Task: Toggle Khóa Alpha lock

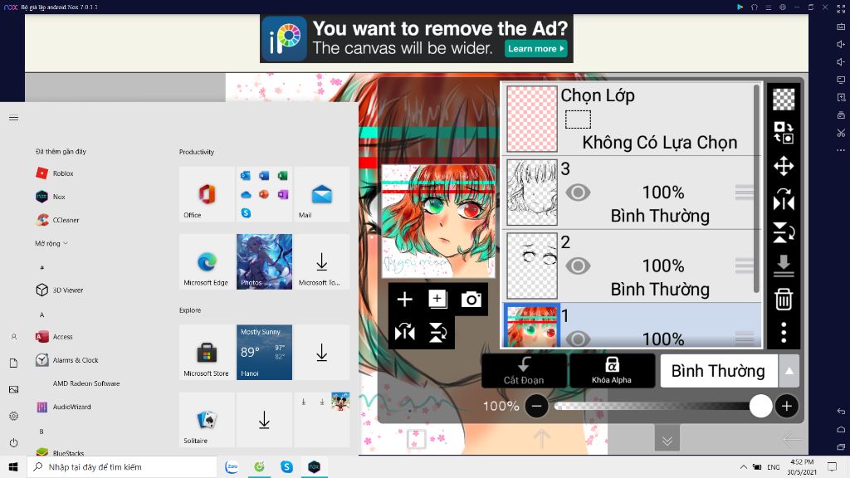Action: pyautogui.click(x=612, y=371)
